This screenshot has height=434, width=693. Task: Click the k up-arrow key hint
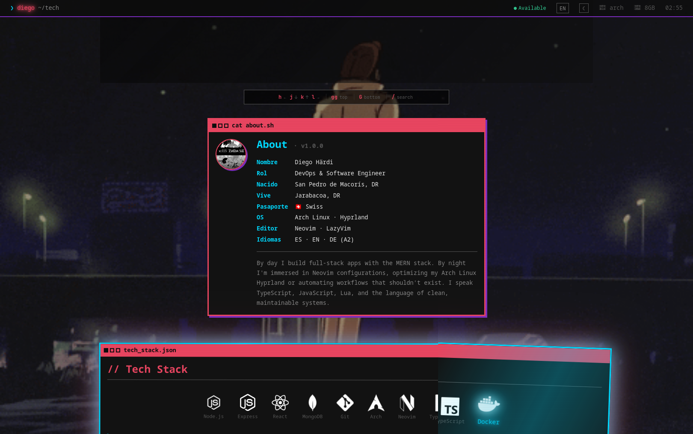pyautogui.click(x=305, y=97)
